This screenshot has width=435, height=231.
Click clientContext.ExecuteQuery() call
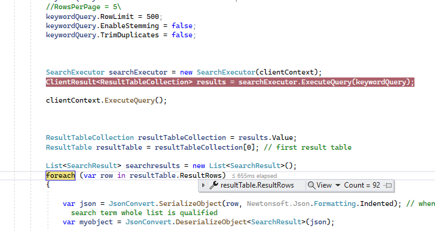[106, 100]
